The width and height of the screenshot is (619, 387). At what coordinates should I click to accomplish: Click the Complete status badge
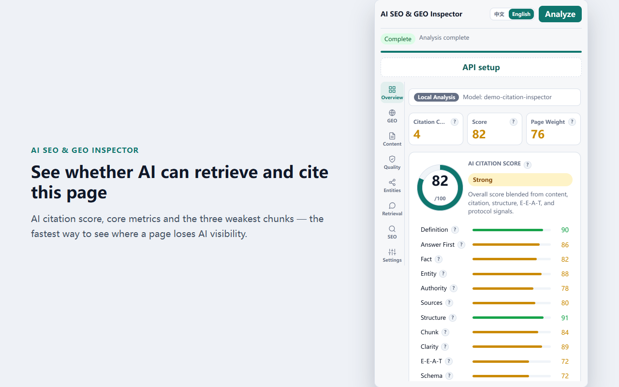pos(398,39)
